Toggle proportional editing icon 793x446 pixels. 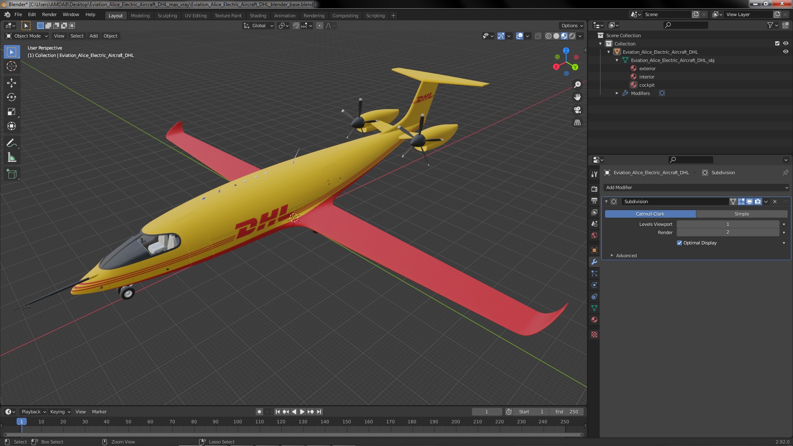point(320,26)
